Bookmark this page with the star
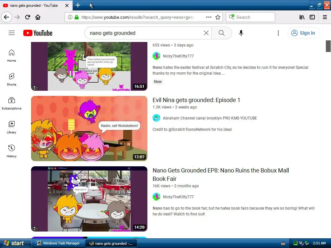This screenshot has width=331, height=248. click(x=218, y=17)
